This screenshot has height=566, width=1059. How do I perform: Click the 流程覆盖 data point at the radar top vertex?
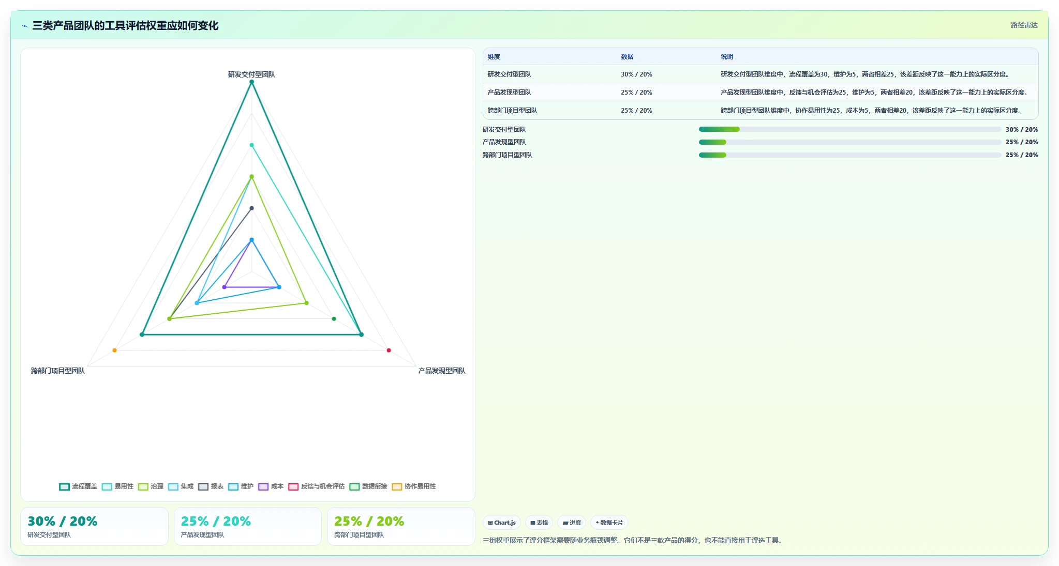252,82
